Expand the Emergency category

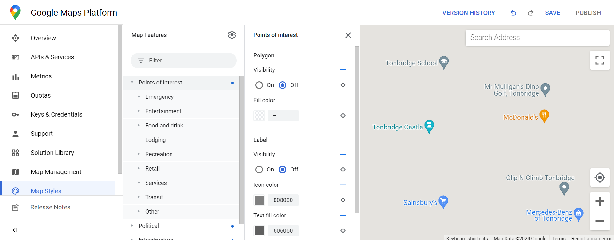(x=139, y=97)
